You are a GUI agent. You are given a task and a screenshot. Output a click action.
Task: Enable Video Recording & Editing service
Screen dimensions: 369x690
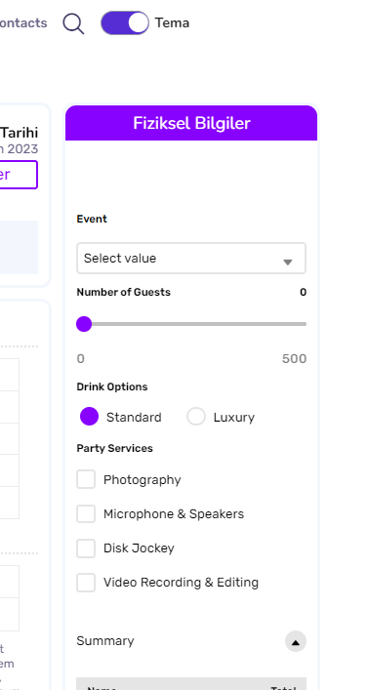(x=86, y=583)
